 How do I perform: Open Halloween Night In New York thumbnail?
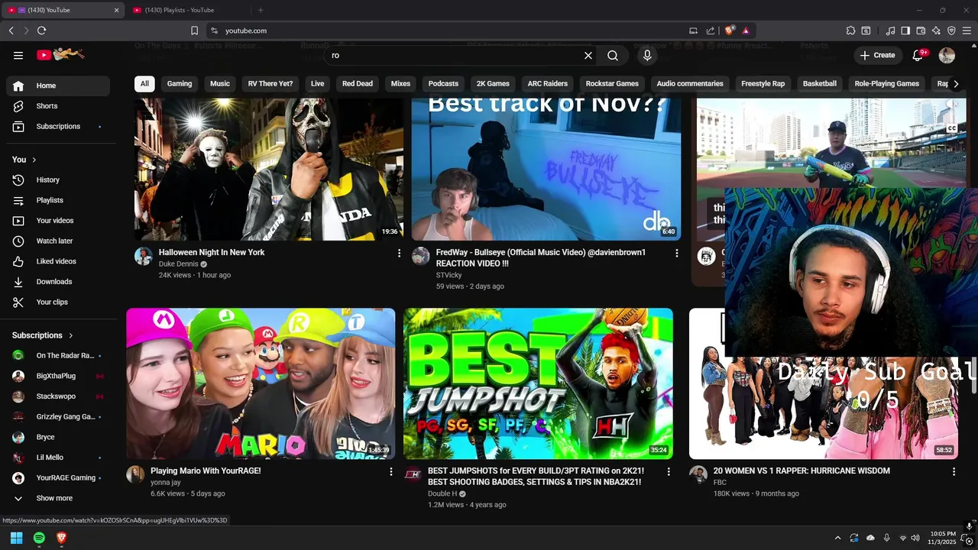(x=269, y=169)
